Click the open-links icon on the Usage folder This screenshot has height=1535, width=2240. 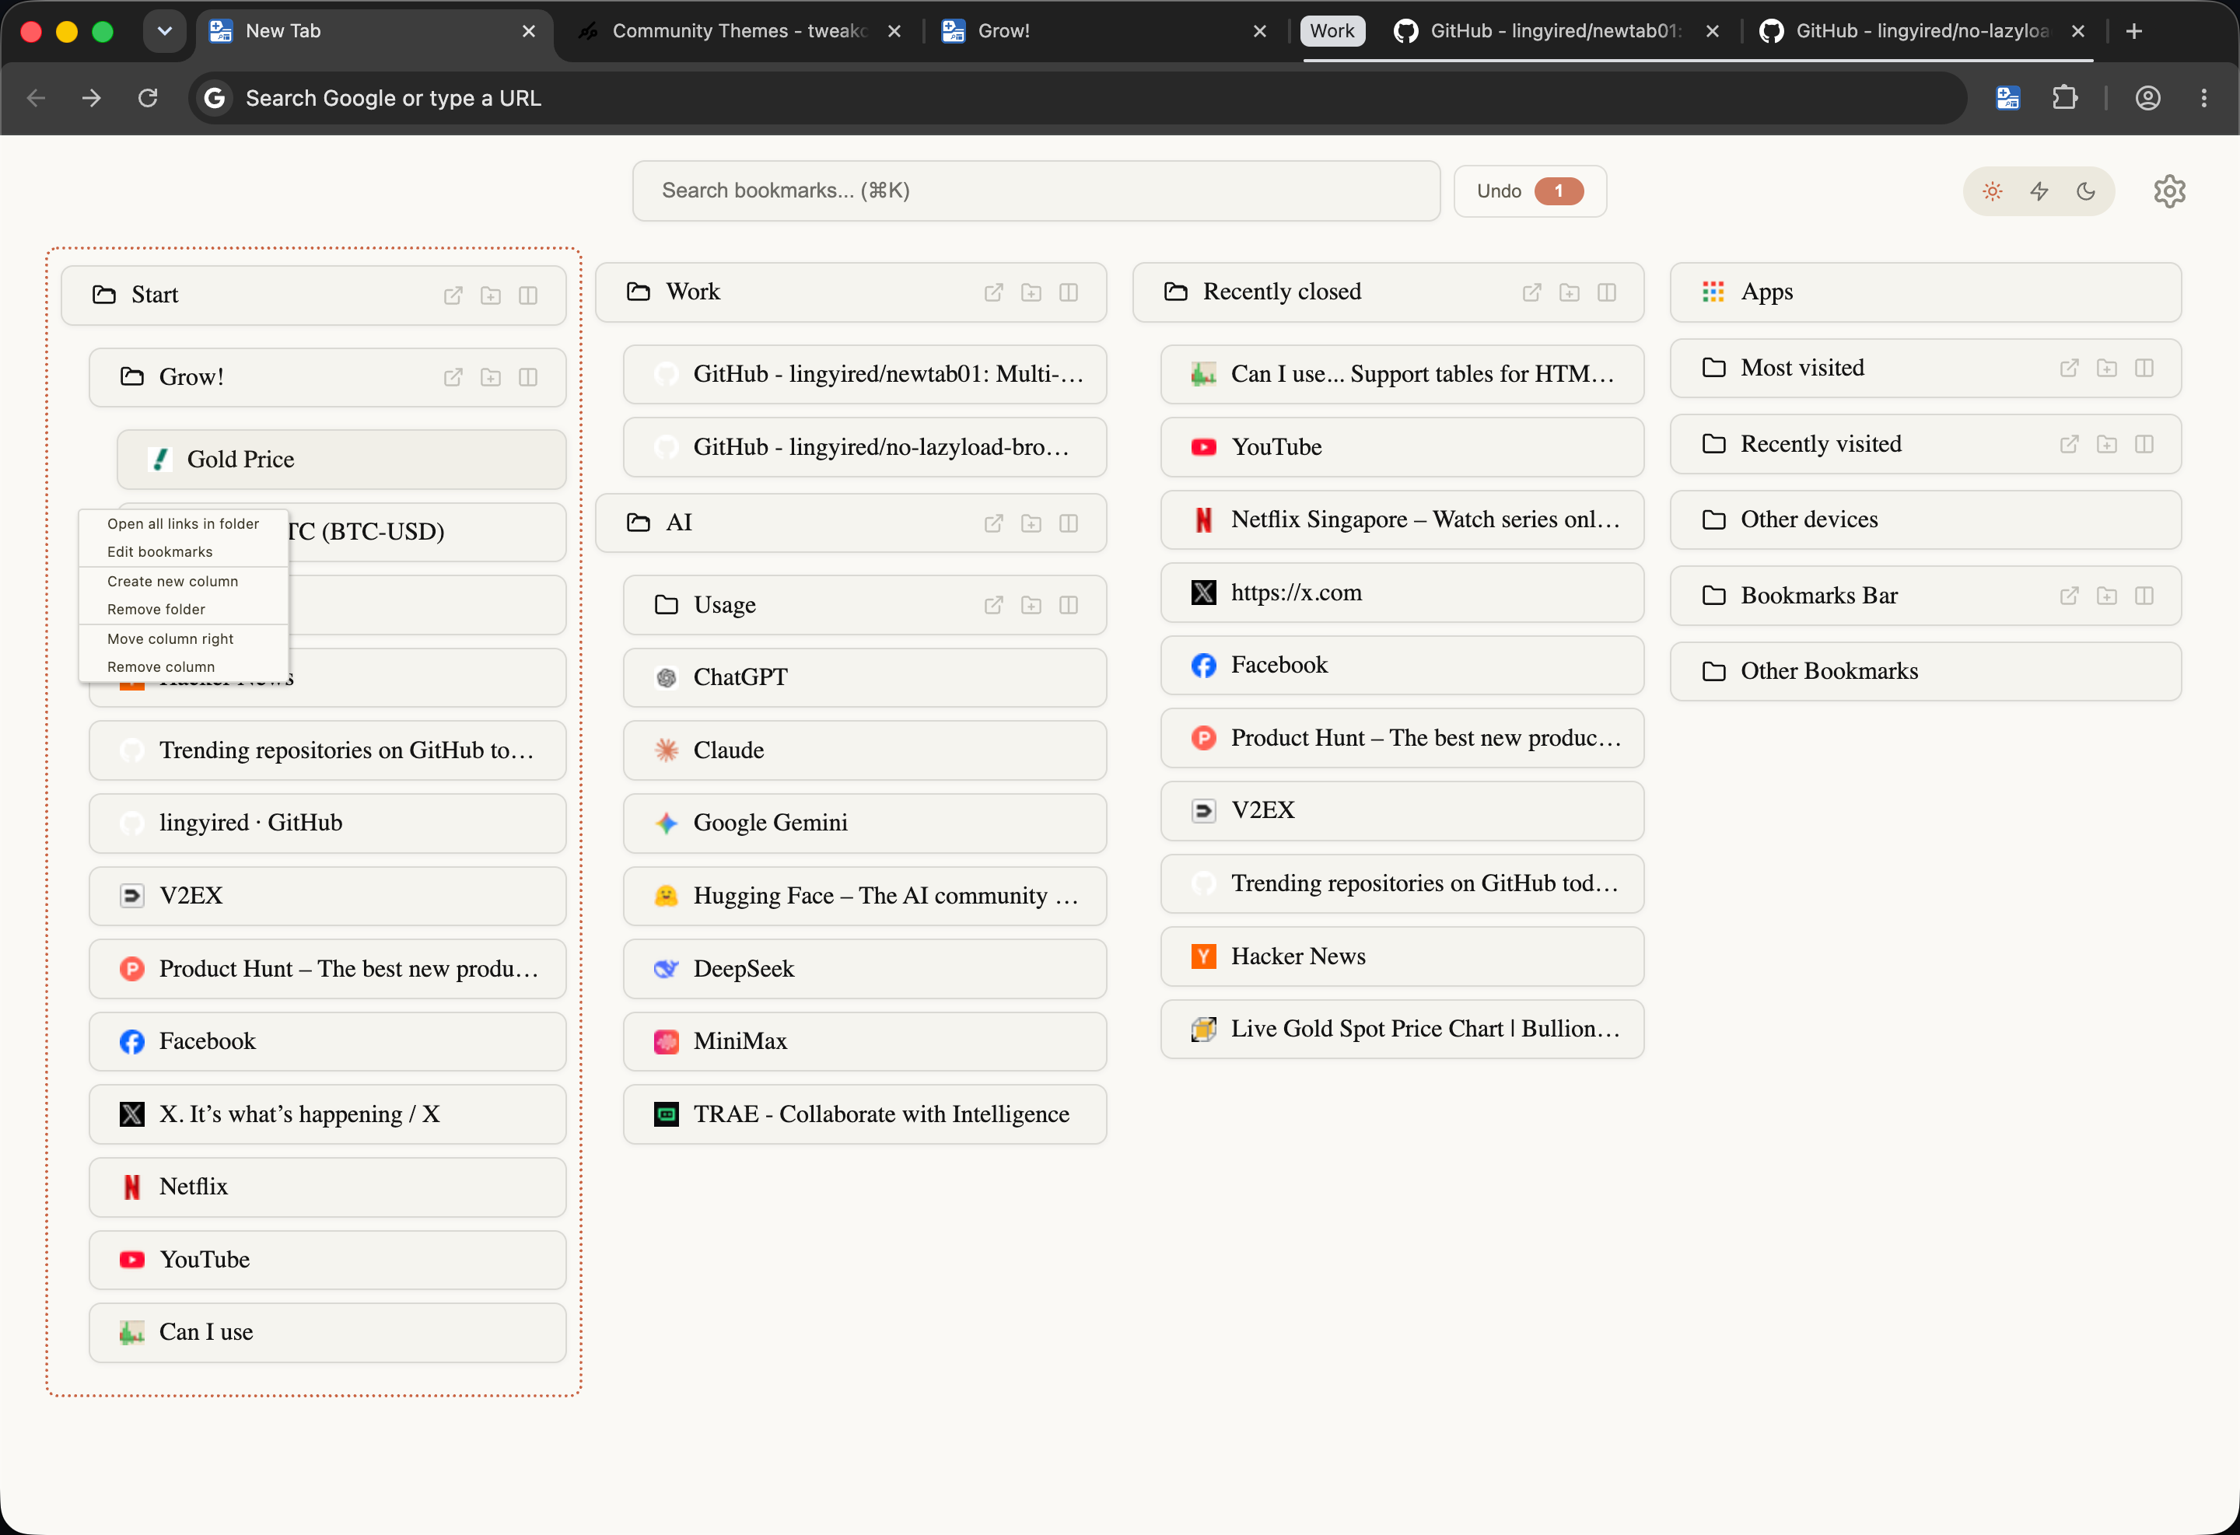tap(994, 605)
